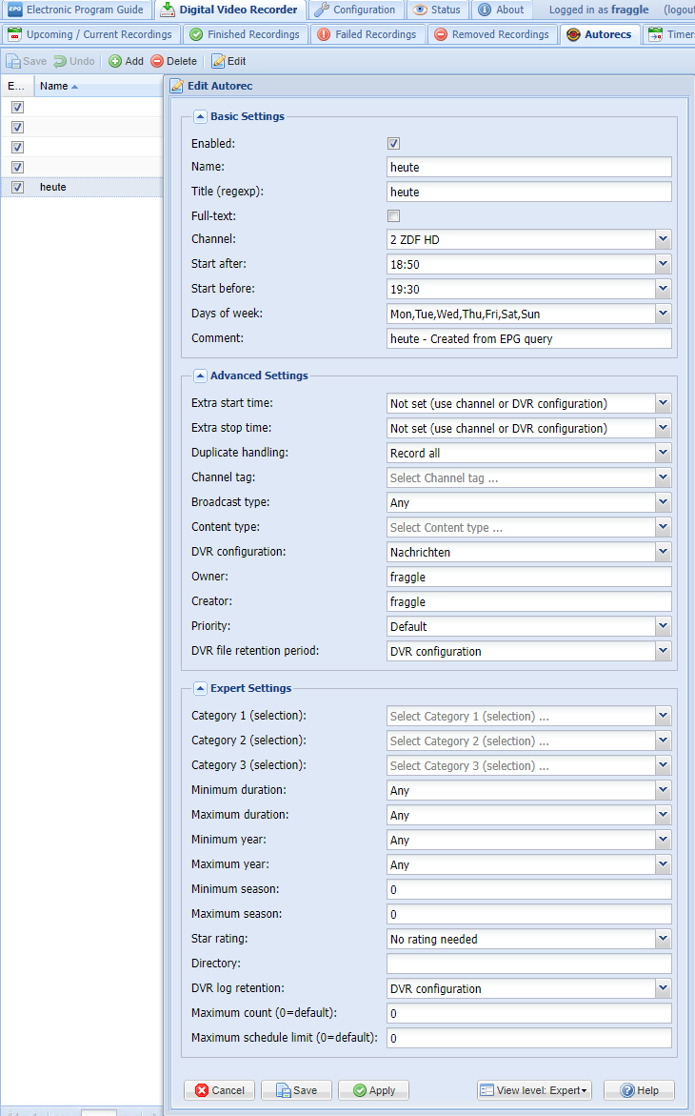Click the Delete toolbar button
This screenshot has width=695, height=1116.
click(173, 61)
